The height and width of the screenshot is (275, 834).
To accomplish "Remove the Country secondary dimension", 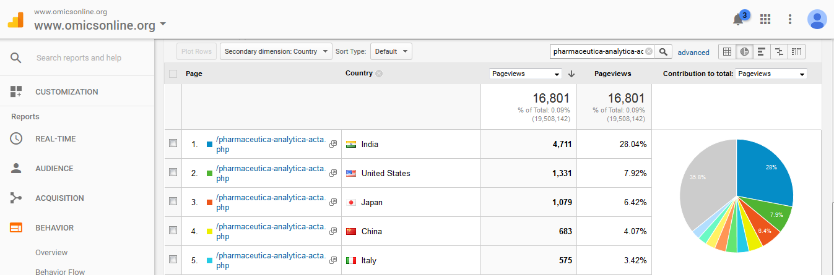I will pos(379,73).
